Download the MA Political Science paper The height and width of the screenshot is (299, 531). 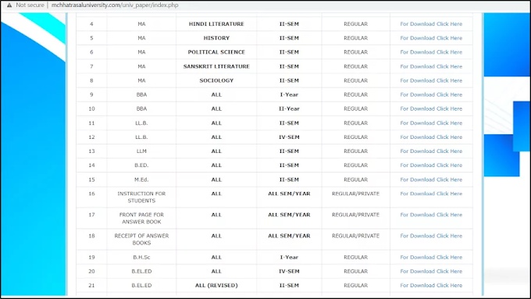(x=431, y=52)
